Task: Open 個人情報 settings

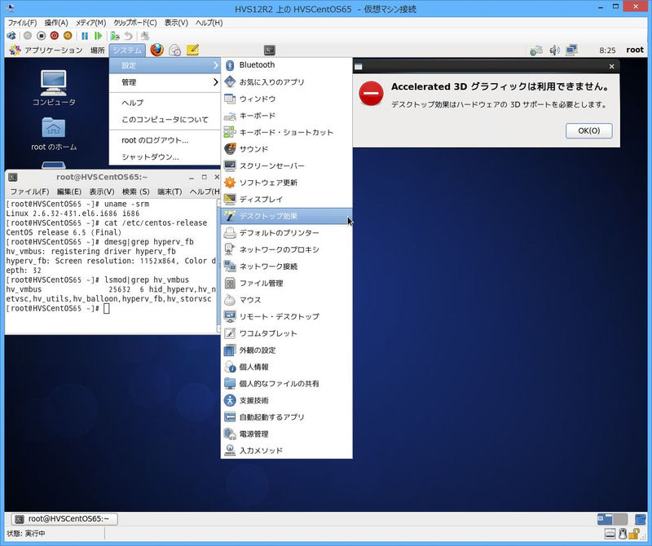Action: tap(287, 367)
